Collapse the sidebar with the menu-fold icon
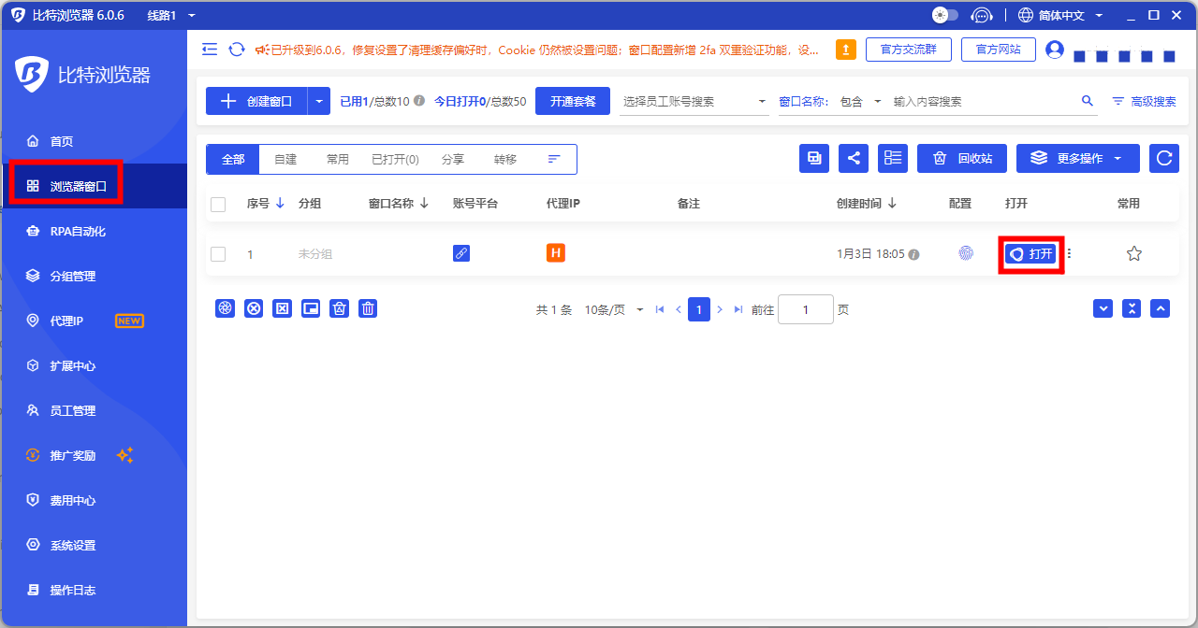The image size is (1198, 628). point(210,50)
